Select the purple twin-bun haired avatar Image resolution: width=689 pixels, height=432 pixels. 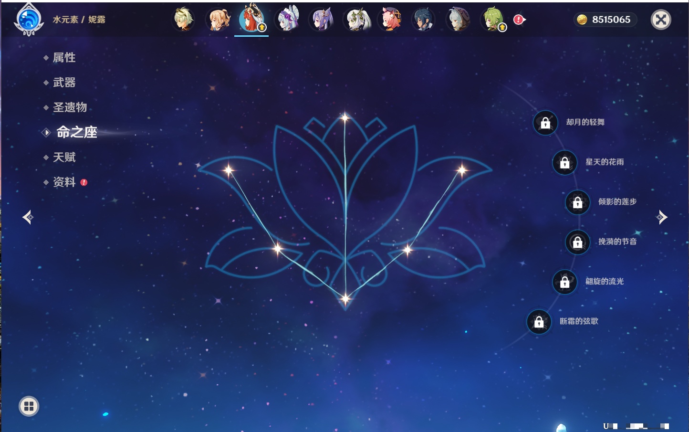[x=322, y=20]
